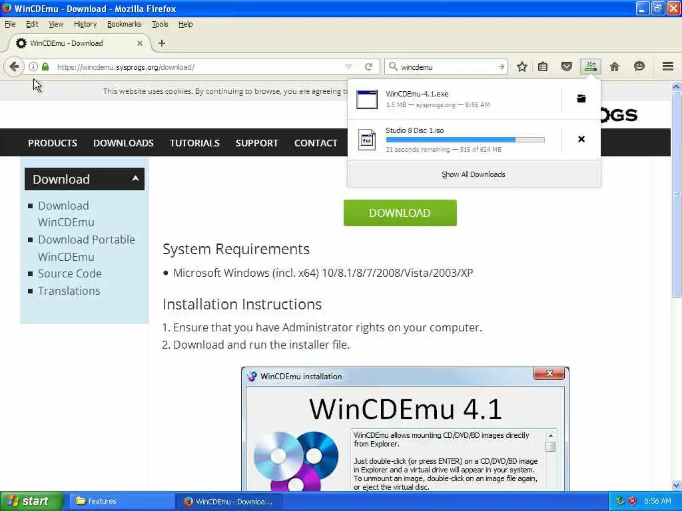Open Download Portable WinCDEmu link
Screen dimensions: 682x511
click(86, 248)
